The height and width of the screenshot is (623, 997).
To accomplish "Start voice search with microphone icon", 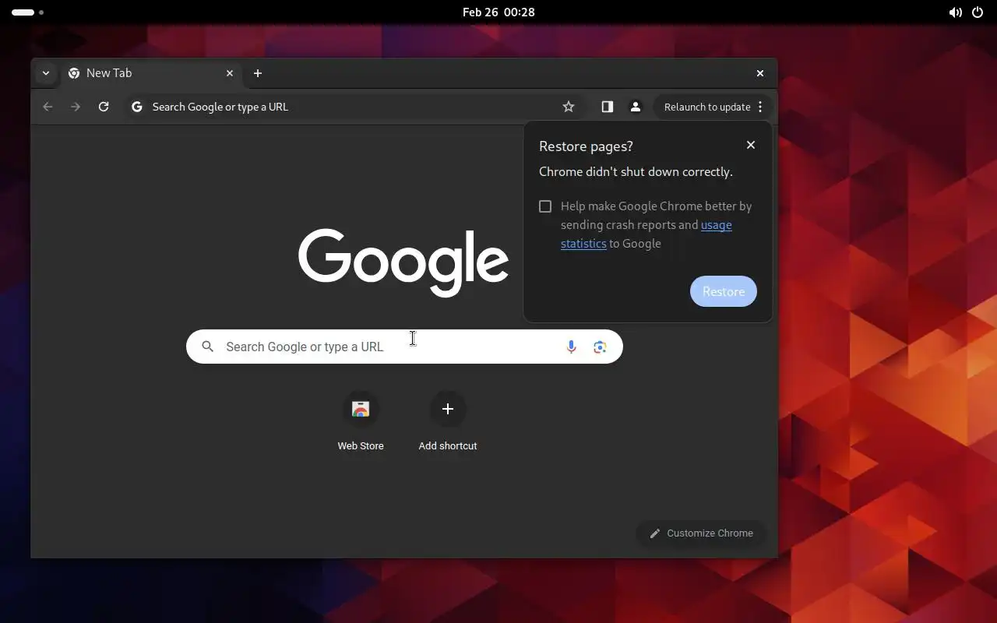I will pyautogui.click(x=572, y=347).
